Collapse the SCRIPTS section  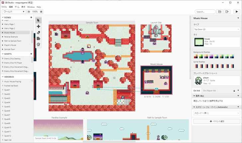[x=3, y=54]
